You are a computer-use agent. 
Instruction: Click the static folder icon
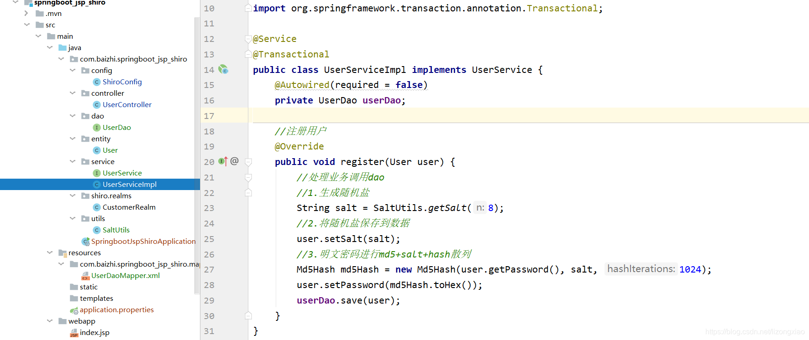[x=74, y=287]
